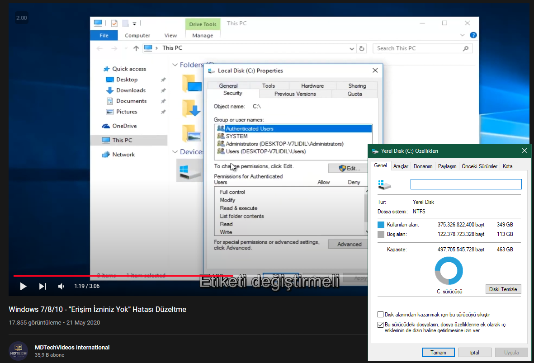Enable compress this drive checkbox
534x363 pixels.
coord(380,314)
